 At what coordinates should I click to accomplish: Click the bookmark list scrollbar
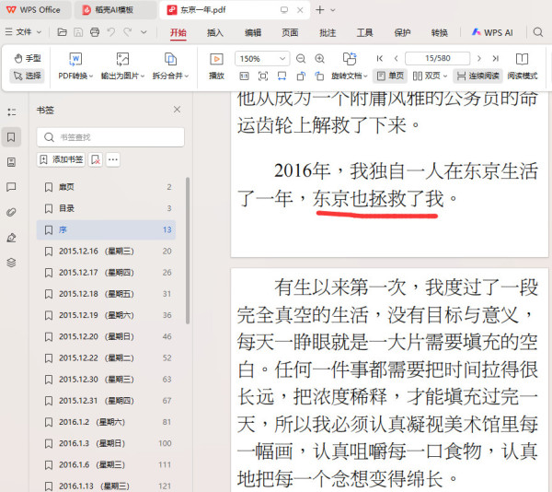pyautogui.click(x=188, y=251)
